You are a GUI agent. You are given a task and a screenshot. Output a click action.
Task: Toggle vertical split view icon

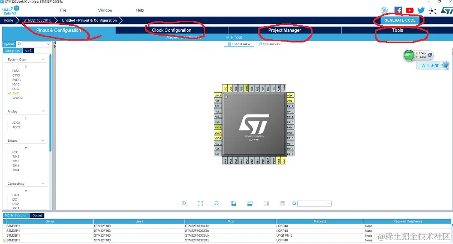click(266, 203)
